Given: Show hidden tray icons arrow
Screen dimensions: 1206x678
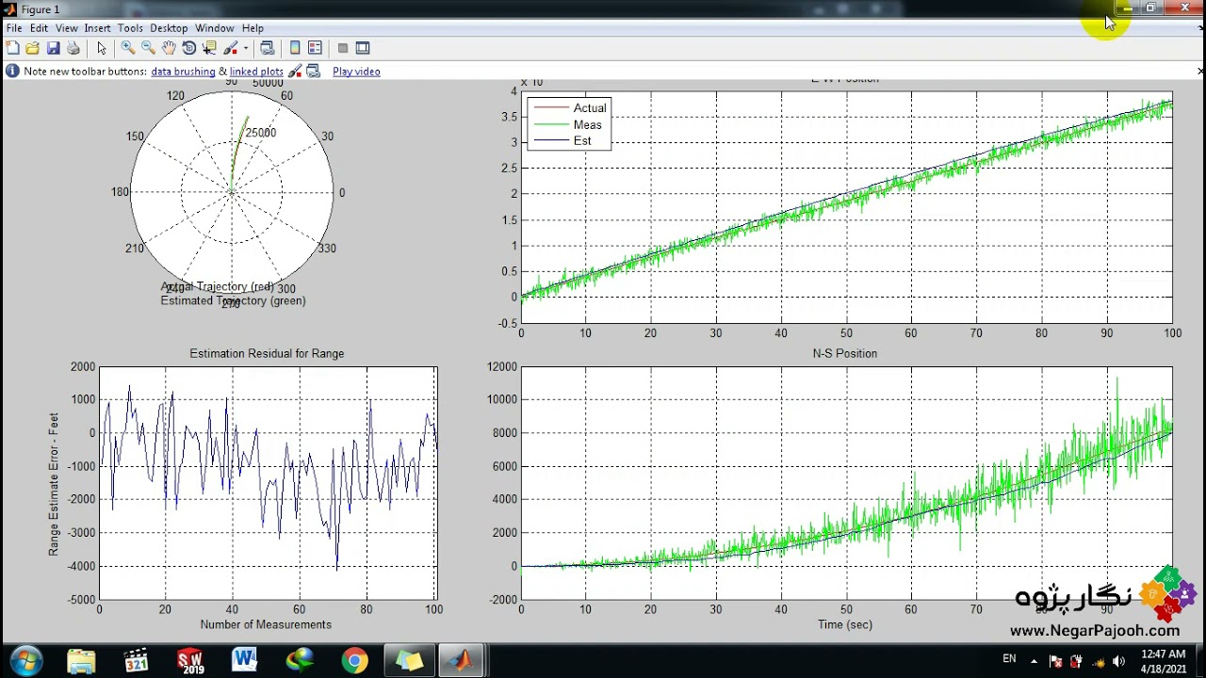Looking at the screenshot, I should [1034, 661].
